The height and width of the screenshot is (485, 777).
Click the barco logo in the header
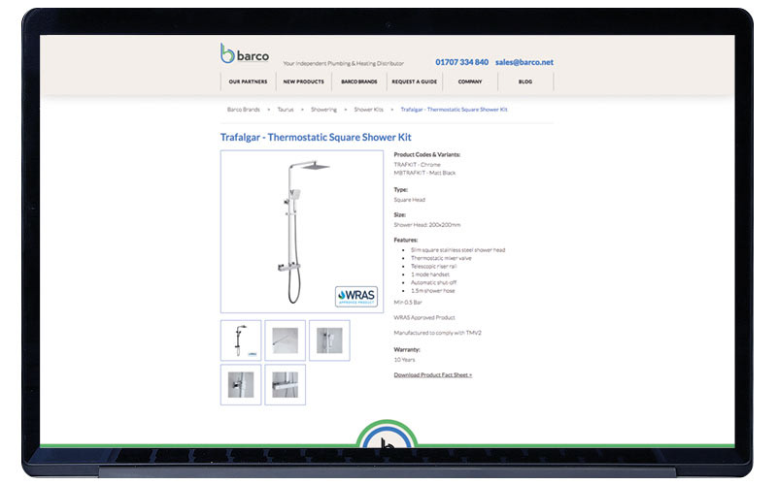tap(245, 53)
